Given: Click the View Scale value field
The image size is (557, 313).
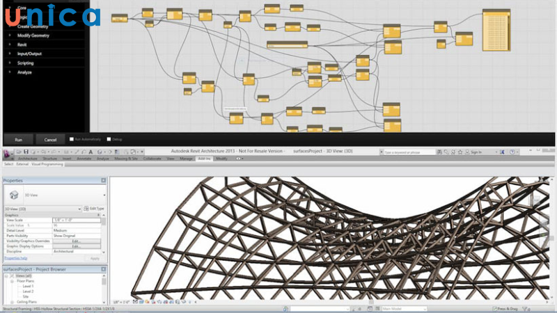Looking at the screenshot, I should point(77,220).
